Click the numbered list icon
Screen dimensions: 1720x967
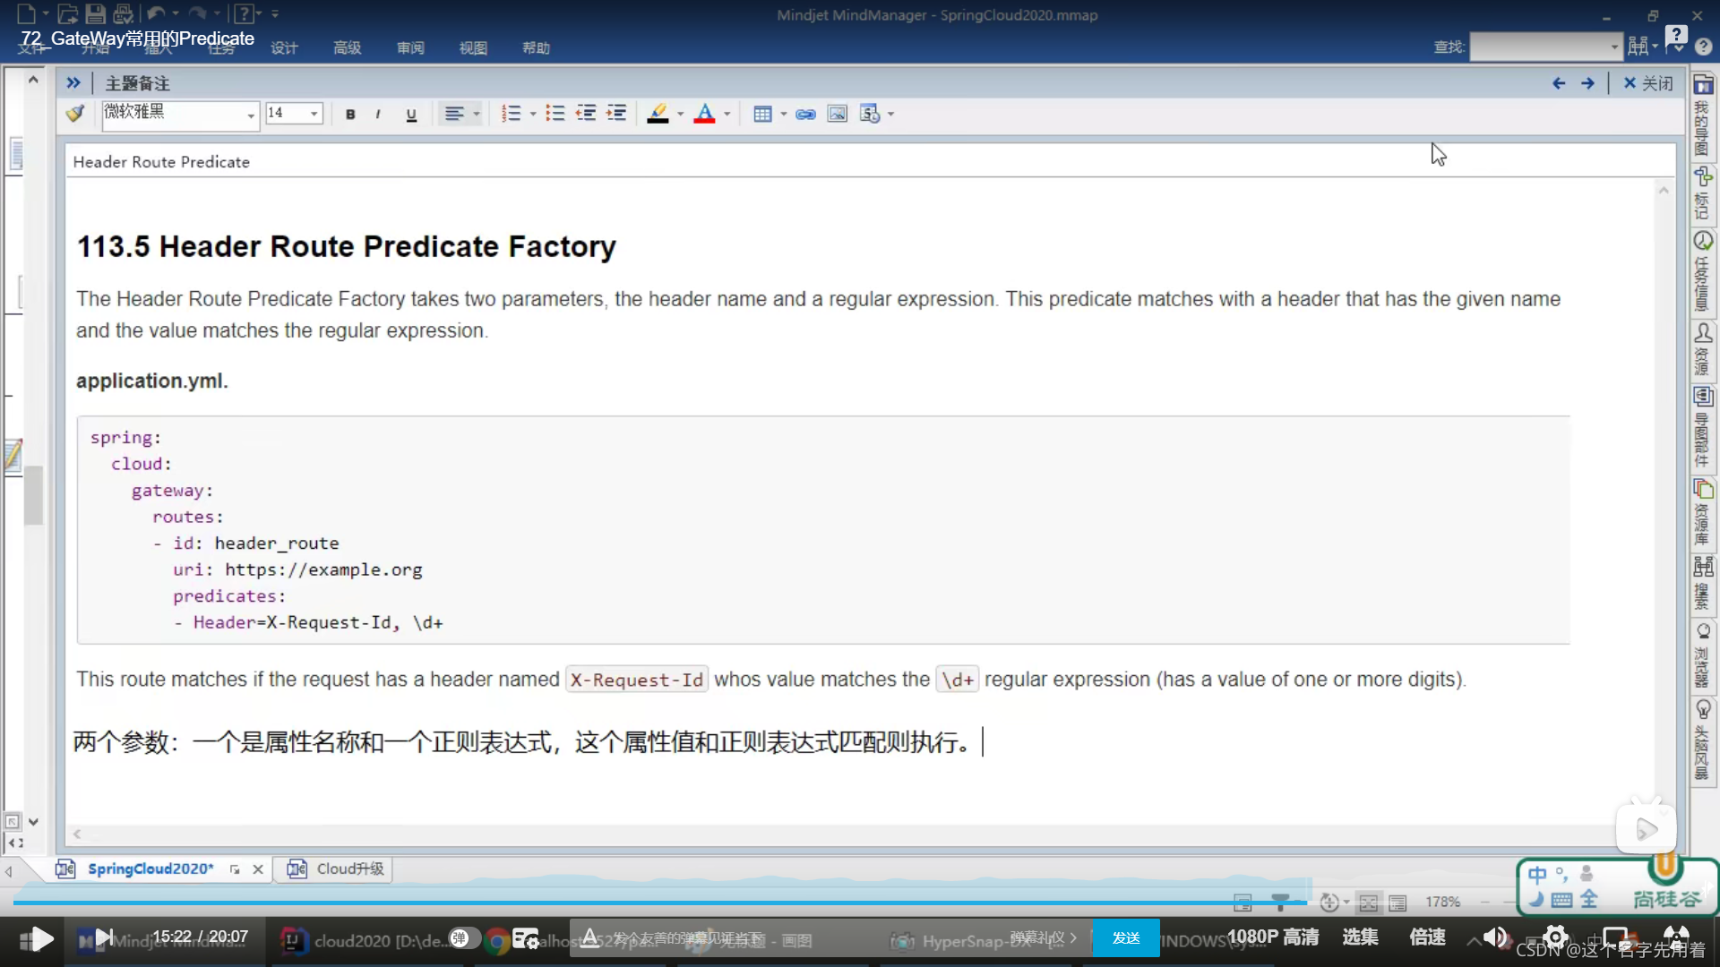click(x=511, y=114)
